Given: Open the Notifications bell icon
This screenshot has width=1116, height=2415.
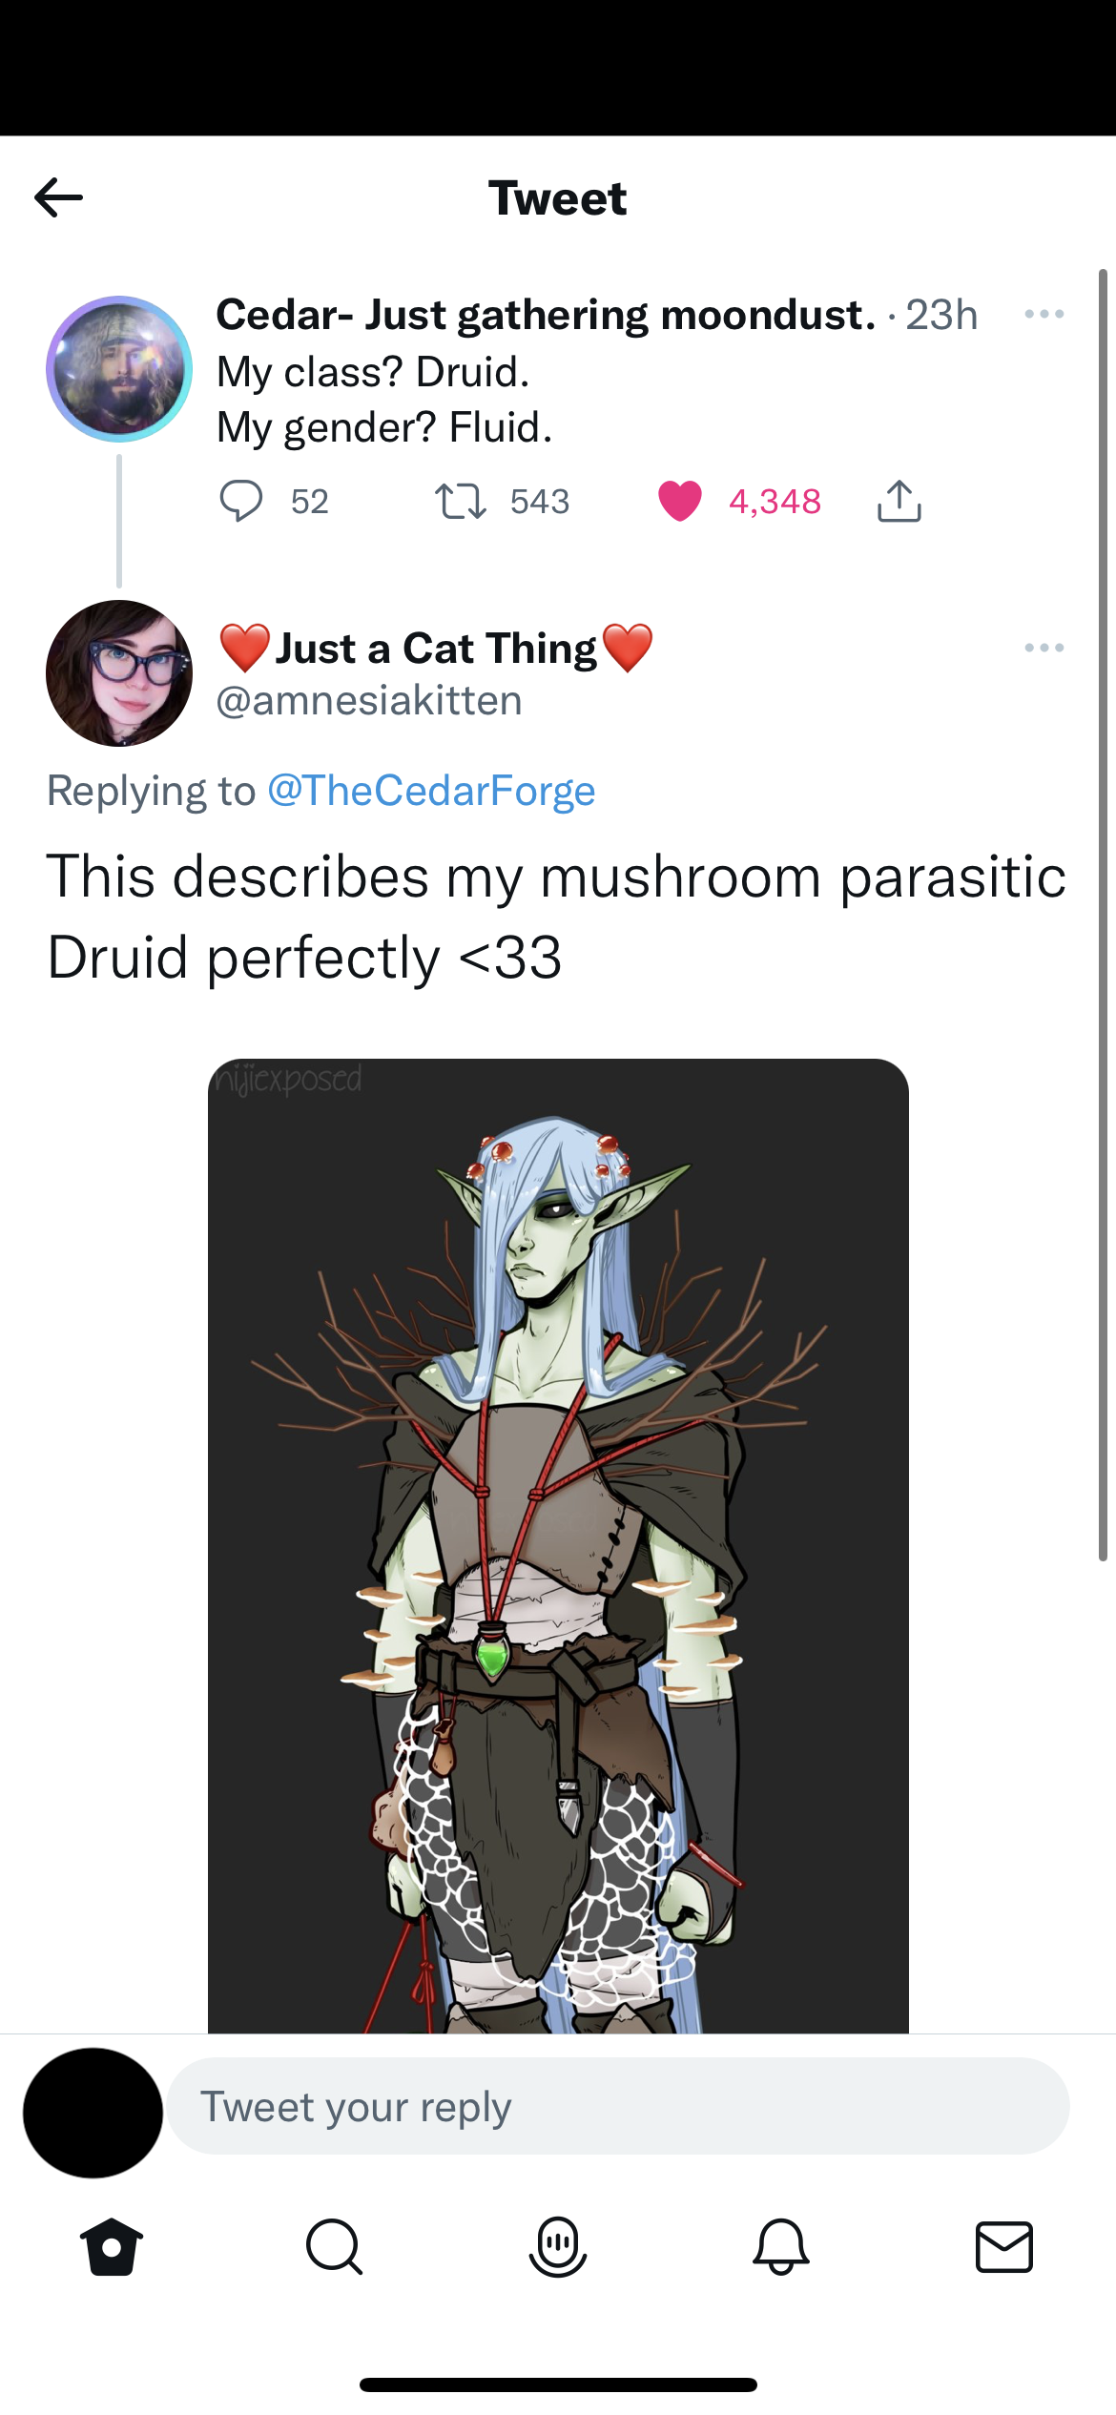Looking at the screenshot, I should [781, 2246].
